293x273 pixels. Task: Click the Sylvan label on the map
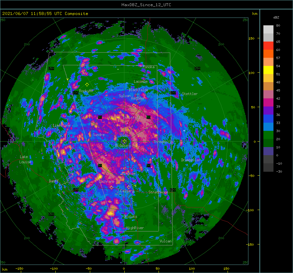click(125, 96)
